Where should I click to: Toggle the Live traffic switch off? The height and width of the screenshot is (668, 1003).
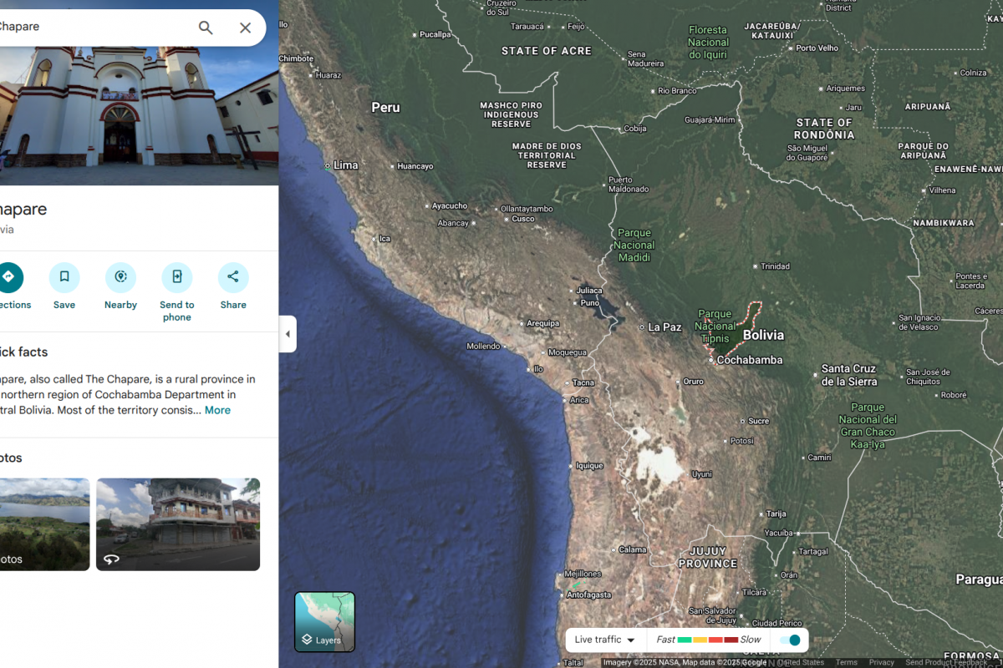(790, 640)
